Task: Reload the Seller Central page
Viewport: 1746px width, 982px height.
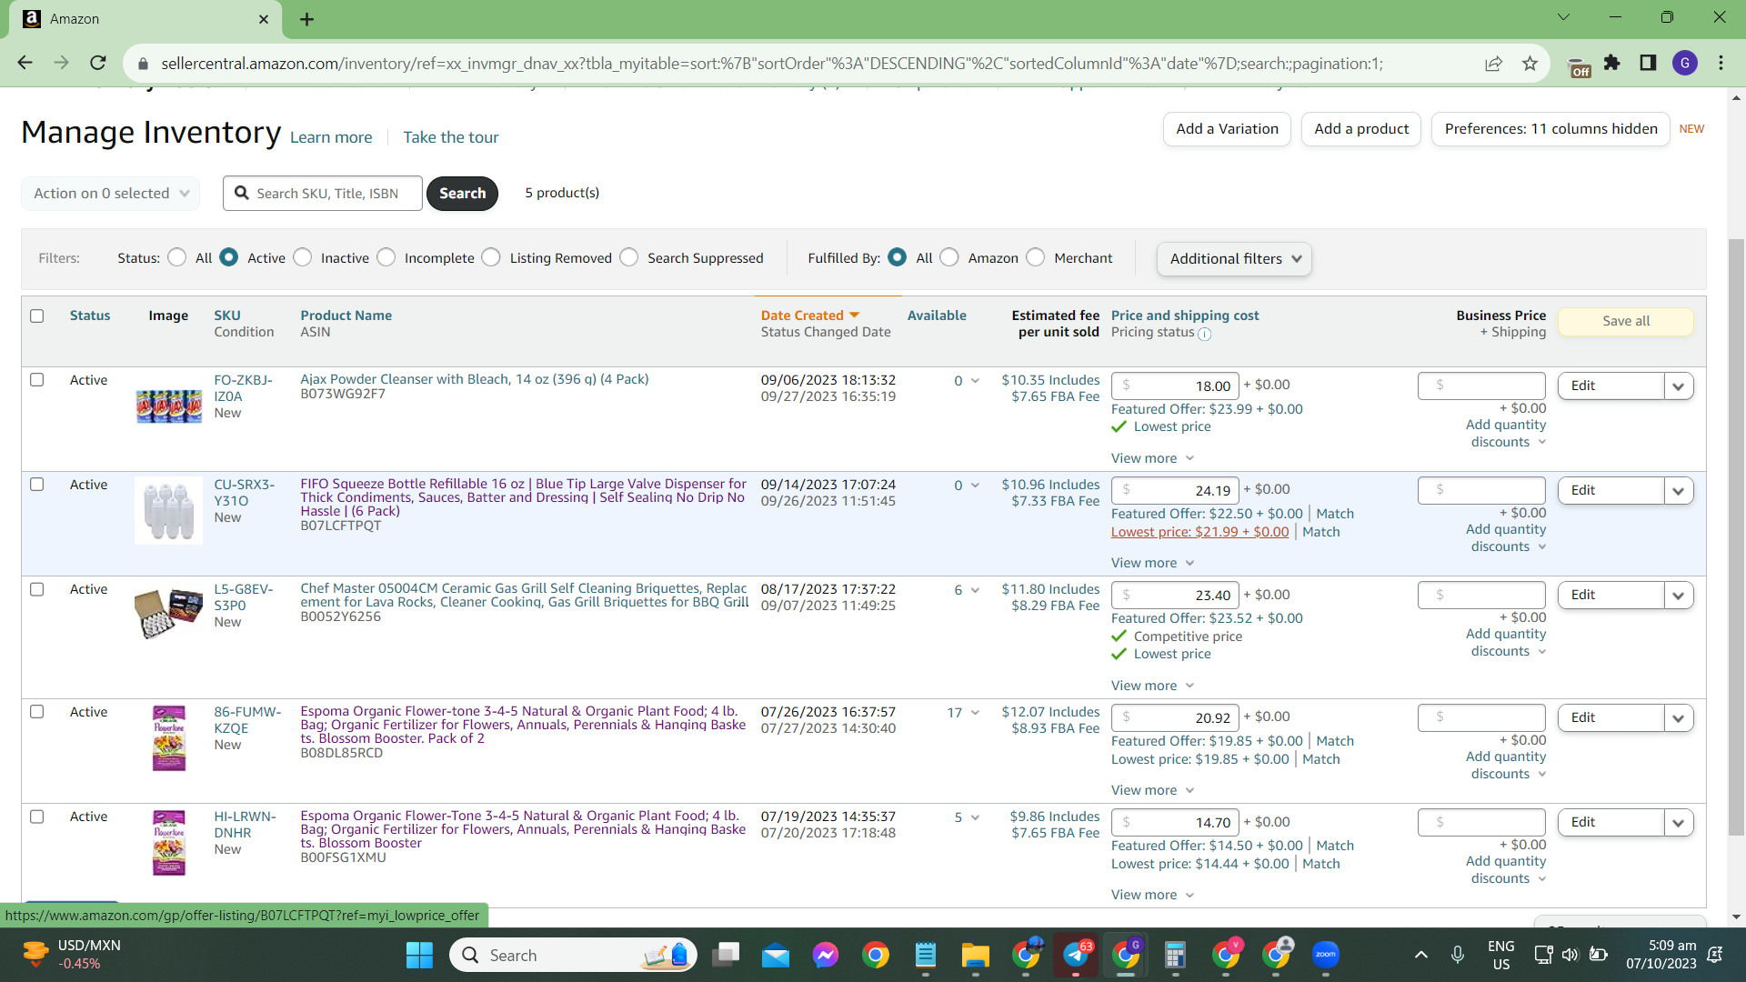Action: (x=98, y=63)
